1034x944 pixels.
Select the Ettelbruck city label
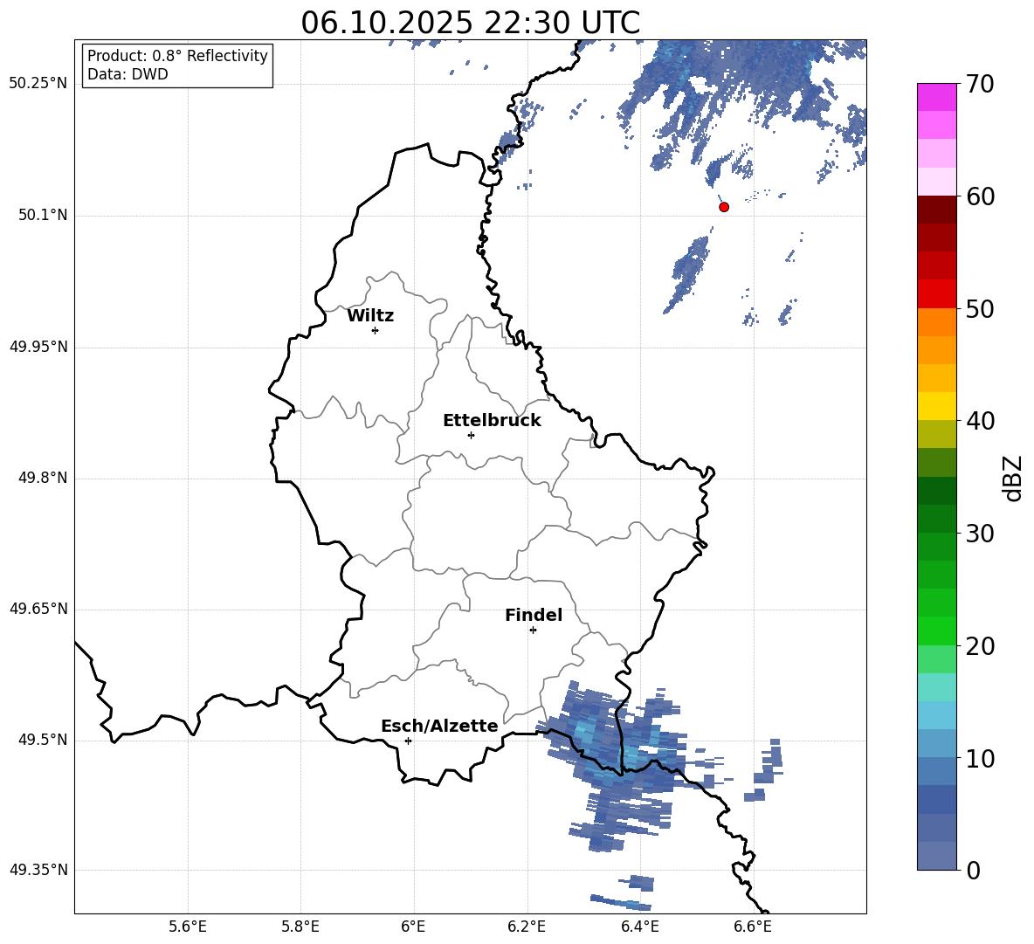pyautogui.click(x=492, y=421)
